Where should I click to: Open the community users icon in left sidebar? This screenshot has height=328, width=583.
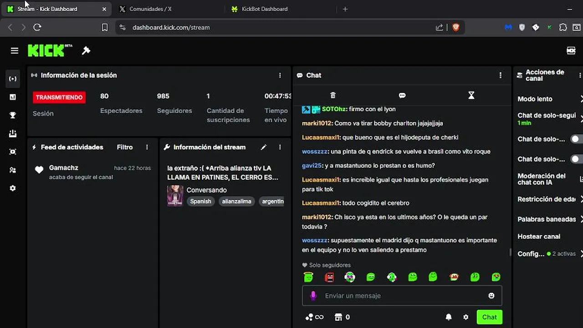(x=13, y=170)
